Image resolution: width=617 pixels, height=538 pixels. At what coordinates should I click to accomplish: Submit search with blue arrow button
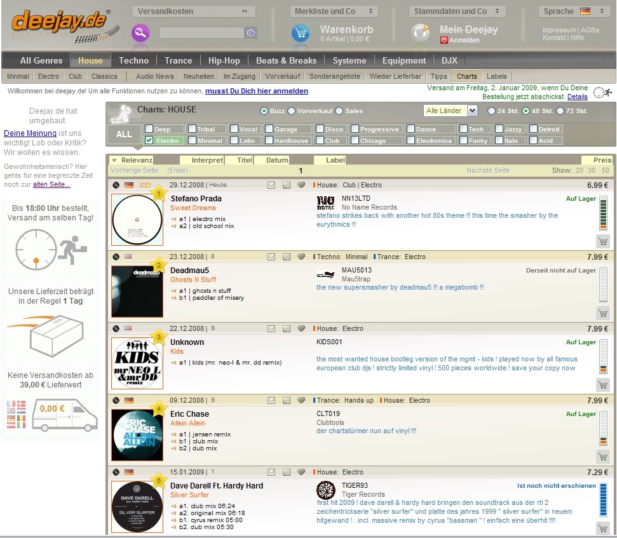click(x=250, y=32)
